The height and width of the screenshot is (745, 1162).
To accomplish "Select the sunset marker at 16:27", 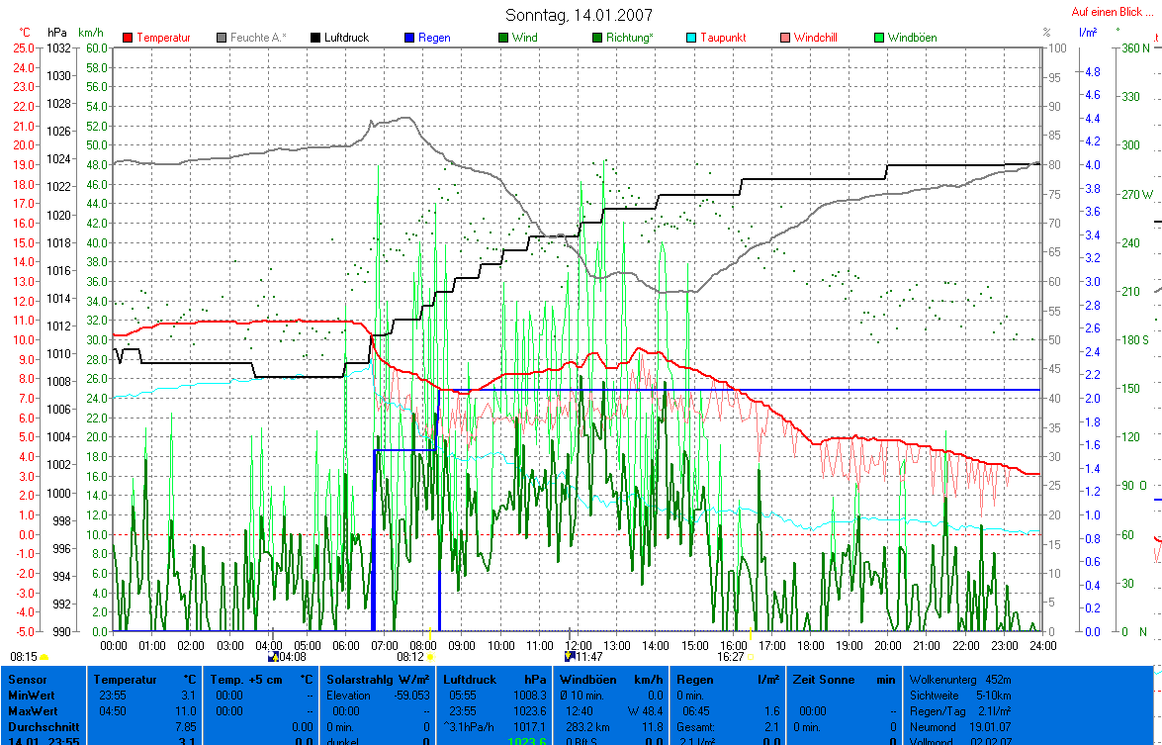I will coord(750,656).
